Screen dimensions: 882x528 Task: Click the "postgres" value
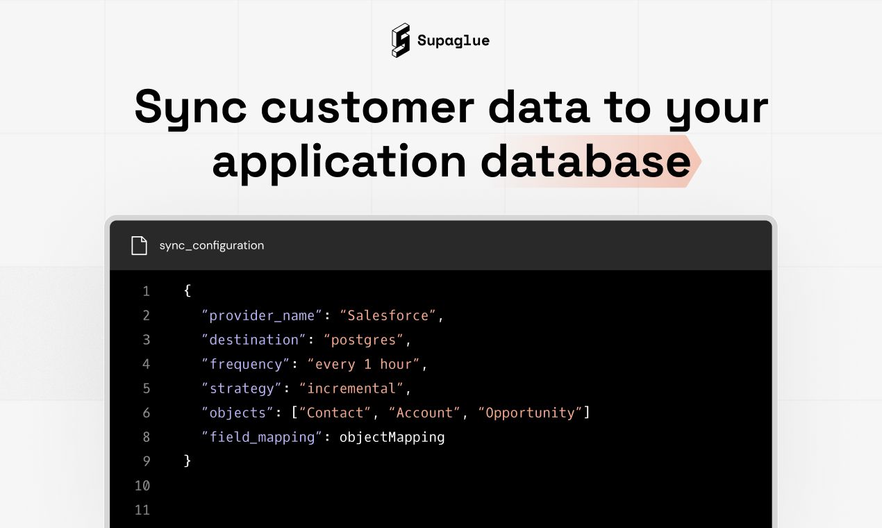[x=363, y=340]
